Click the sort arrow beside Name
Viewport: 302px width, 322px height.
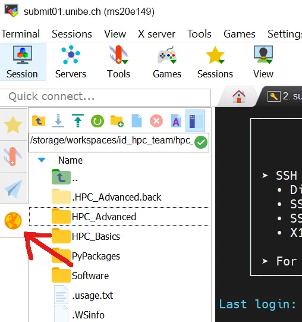pos(42,160)
